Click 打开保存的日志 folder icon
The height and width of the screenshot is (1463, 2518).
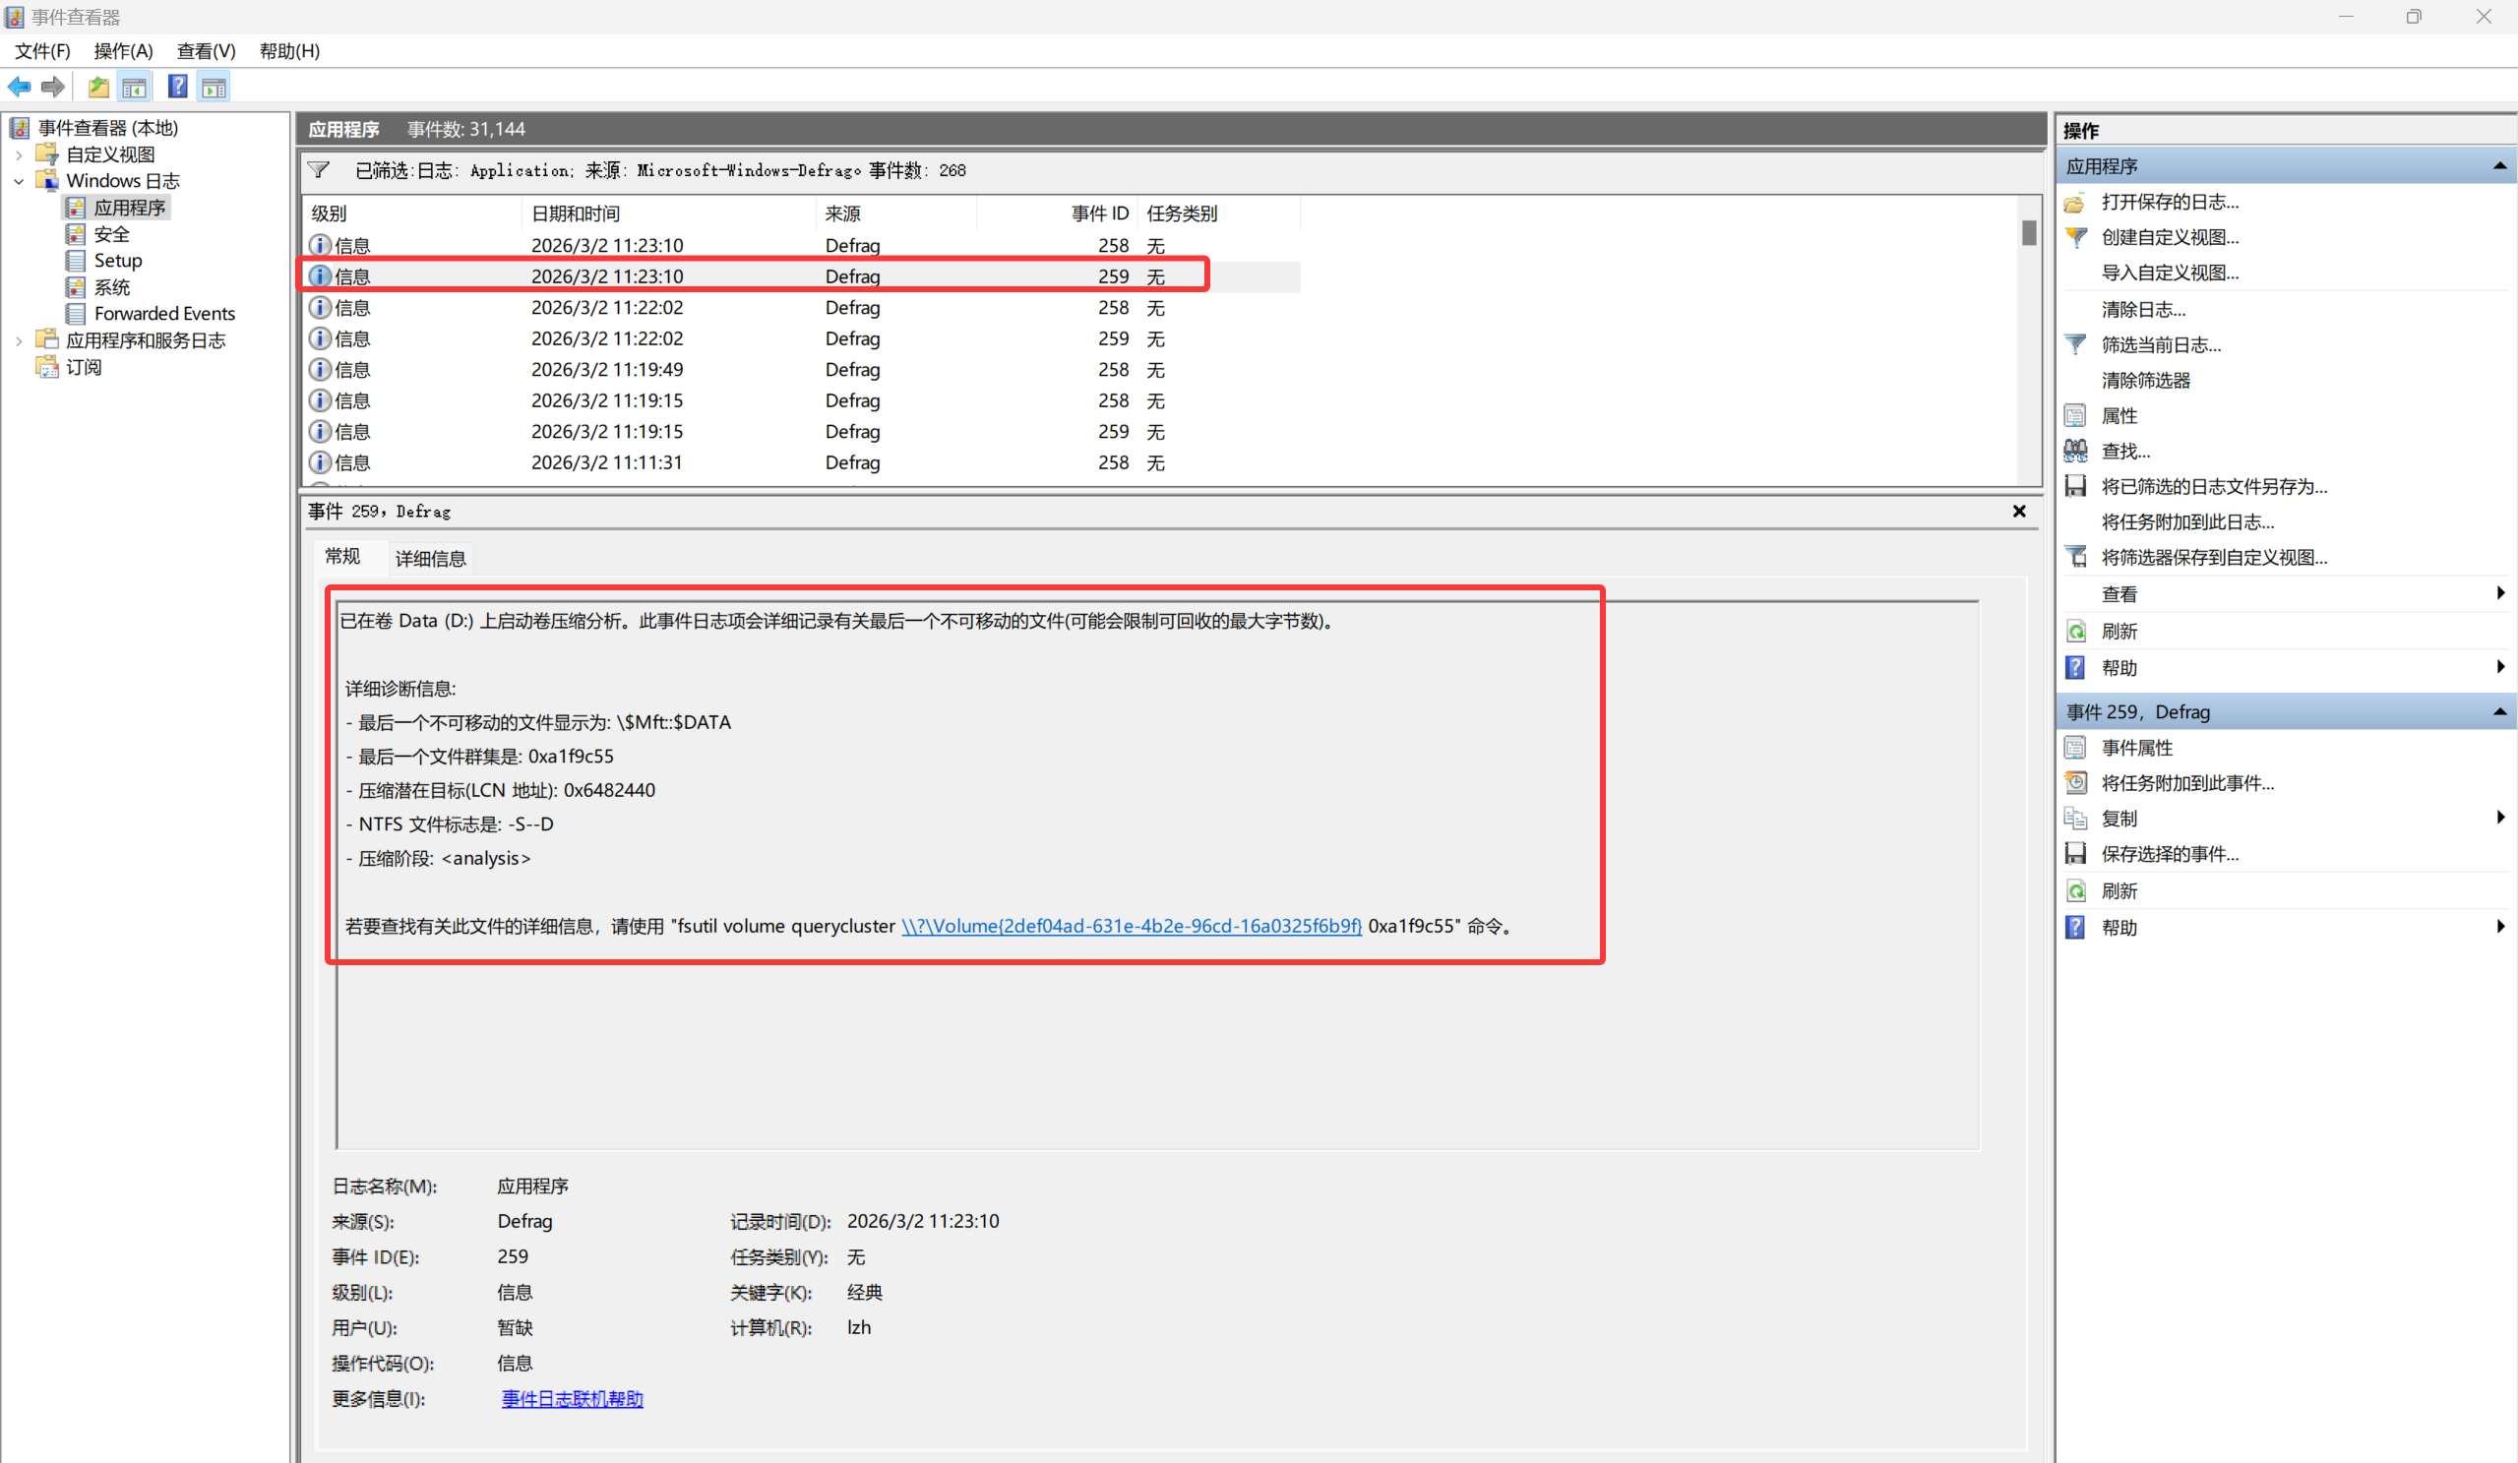[2075, 203]
